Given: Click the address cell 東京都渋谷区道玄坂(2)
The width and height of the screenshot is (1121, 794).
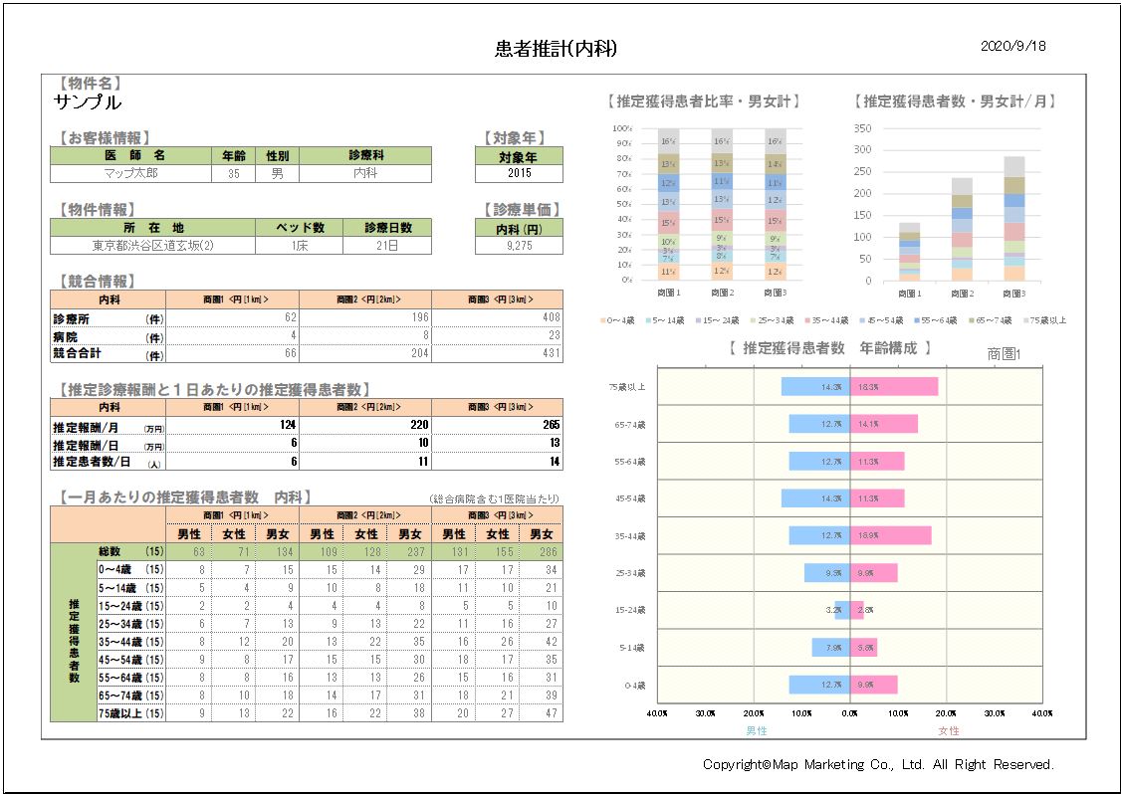Looking at the screenshot, I should pyautogui.click(x=153, y=245).
